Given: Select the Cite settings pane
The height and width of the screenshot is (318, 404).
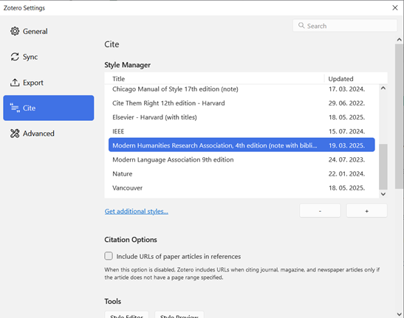Looking at the screenshot, I should (x=49, y=108).
